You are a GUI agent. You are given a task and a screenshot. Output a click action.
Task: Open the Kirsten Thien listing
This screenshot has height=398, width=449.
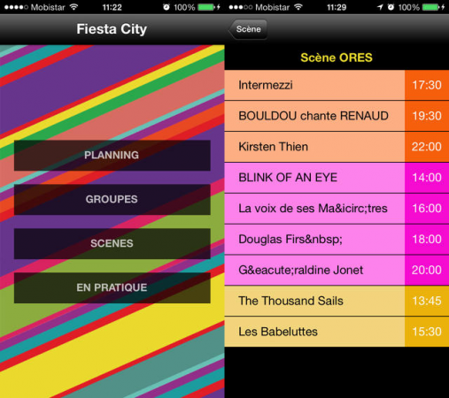point(337,147)
